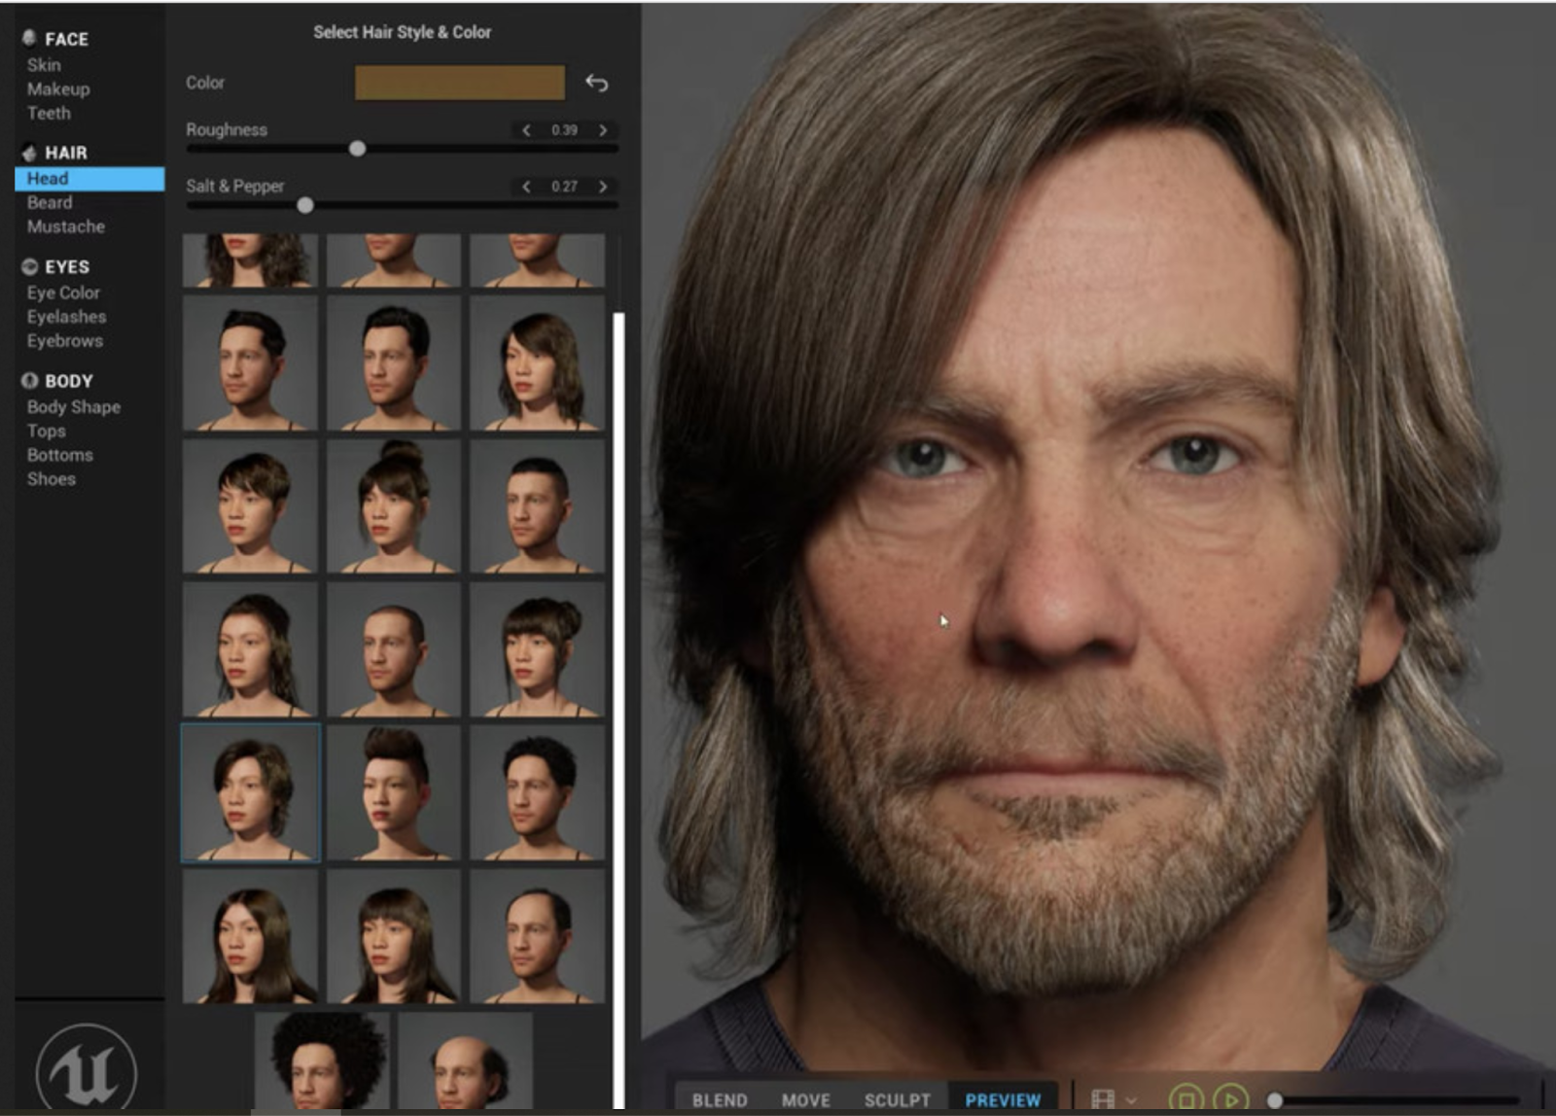Open the Bottoms clothing settings
The height and width of the screenshot is (1116, 1556).
[60, 455]
